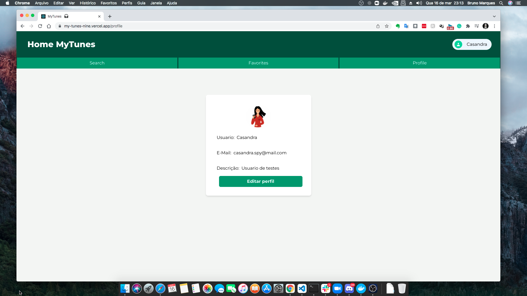Image resolution: width=527 pixels, height=296 pixels.
Task: Open the Chrome extensions puzzle icon
Action: coord(468,26)
